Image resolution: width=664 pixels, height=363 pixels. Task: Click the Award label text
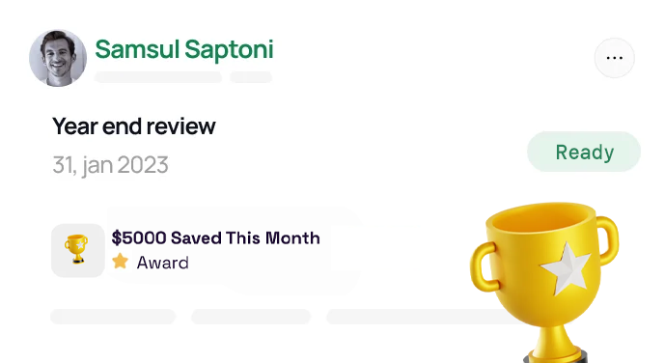coord(162,263)
